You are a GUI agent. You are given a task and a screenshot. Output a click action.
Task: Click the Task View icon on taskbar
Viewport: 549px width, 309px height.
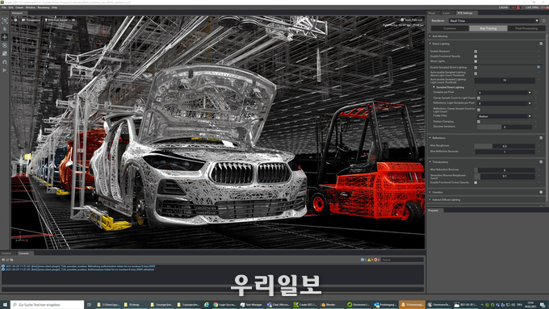click(89, 304)
